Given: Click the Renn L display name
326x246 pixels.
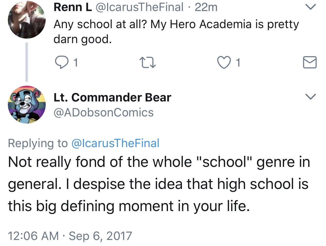Looking at the screenshot, I should 73,7.
